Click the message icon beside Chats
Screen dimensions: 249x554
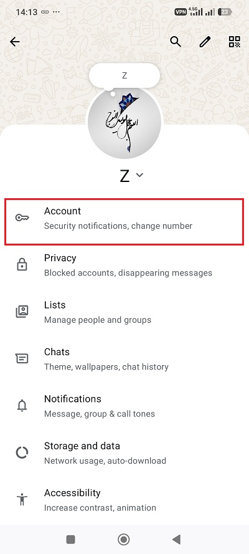click(22, 358)
